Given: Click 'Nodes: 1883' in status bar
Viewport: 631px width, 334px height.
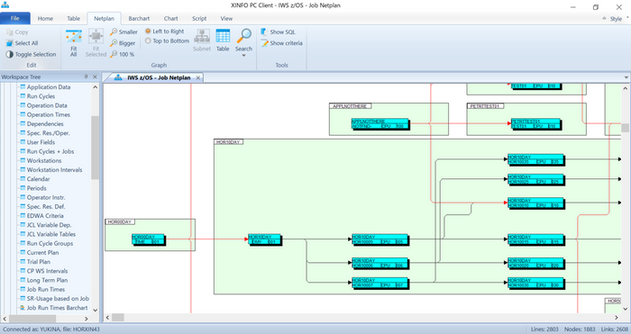Looking at the screenshot, I should coord(580,329).
